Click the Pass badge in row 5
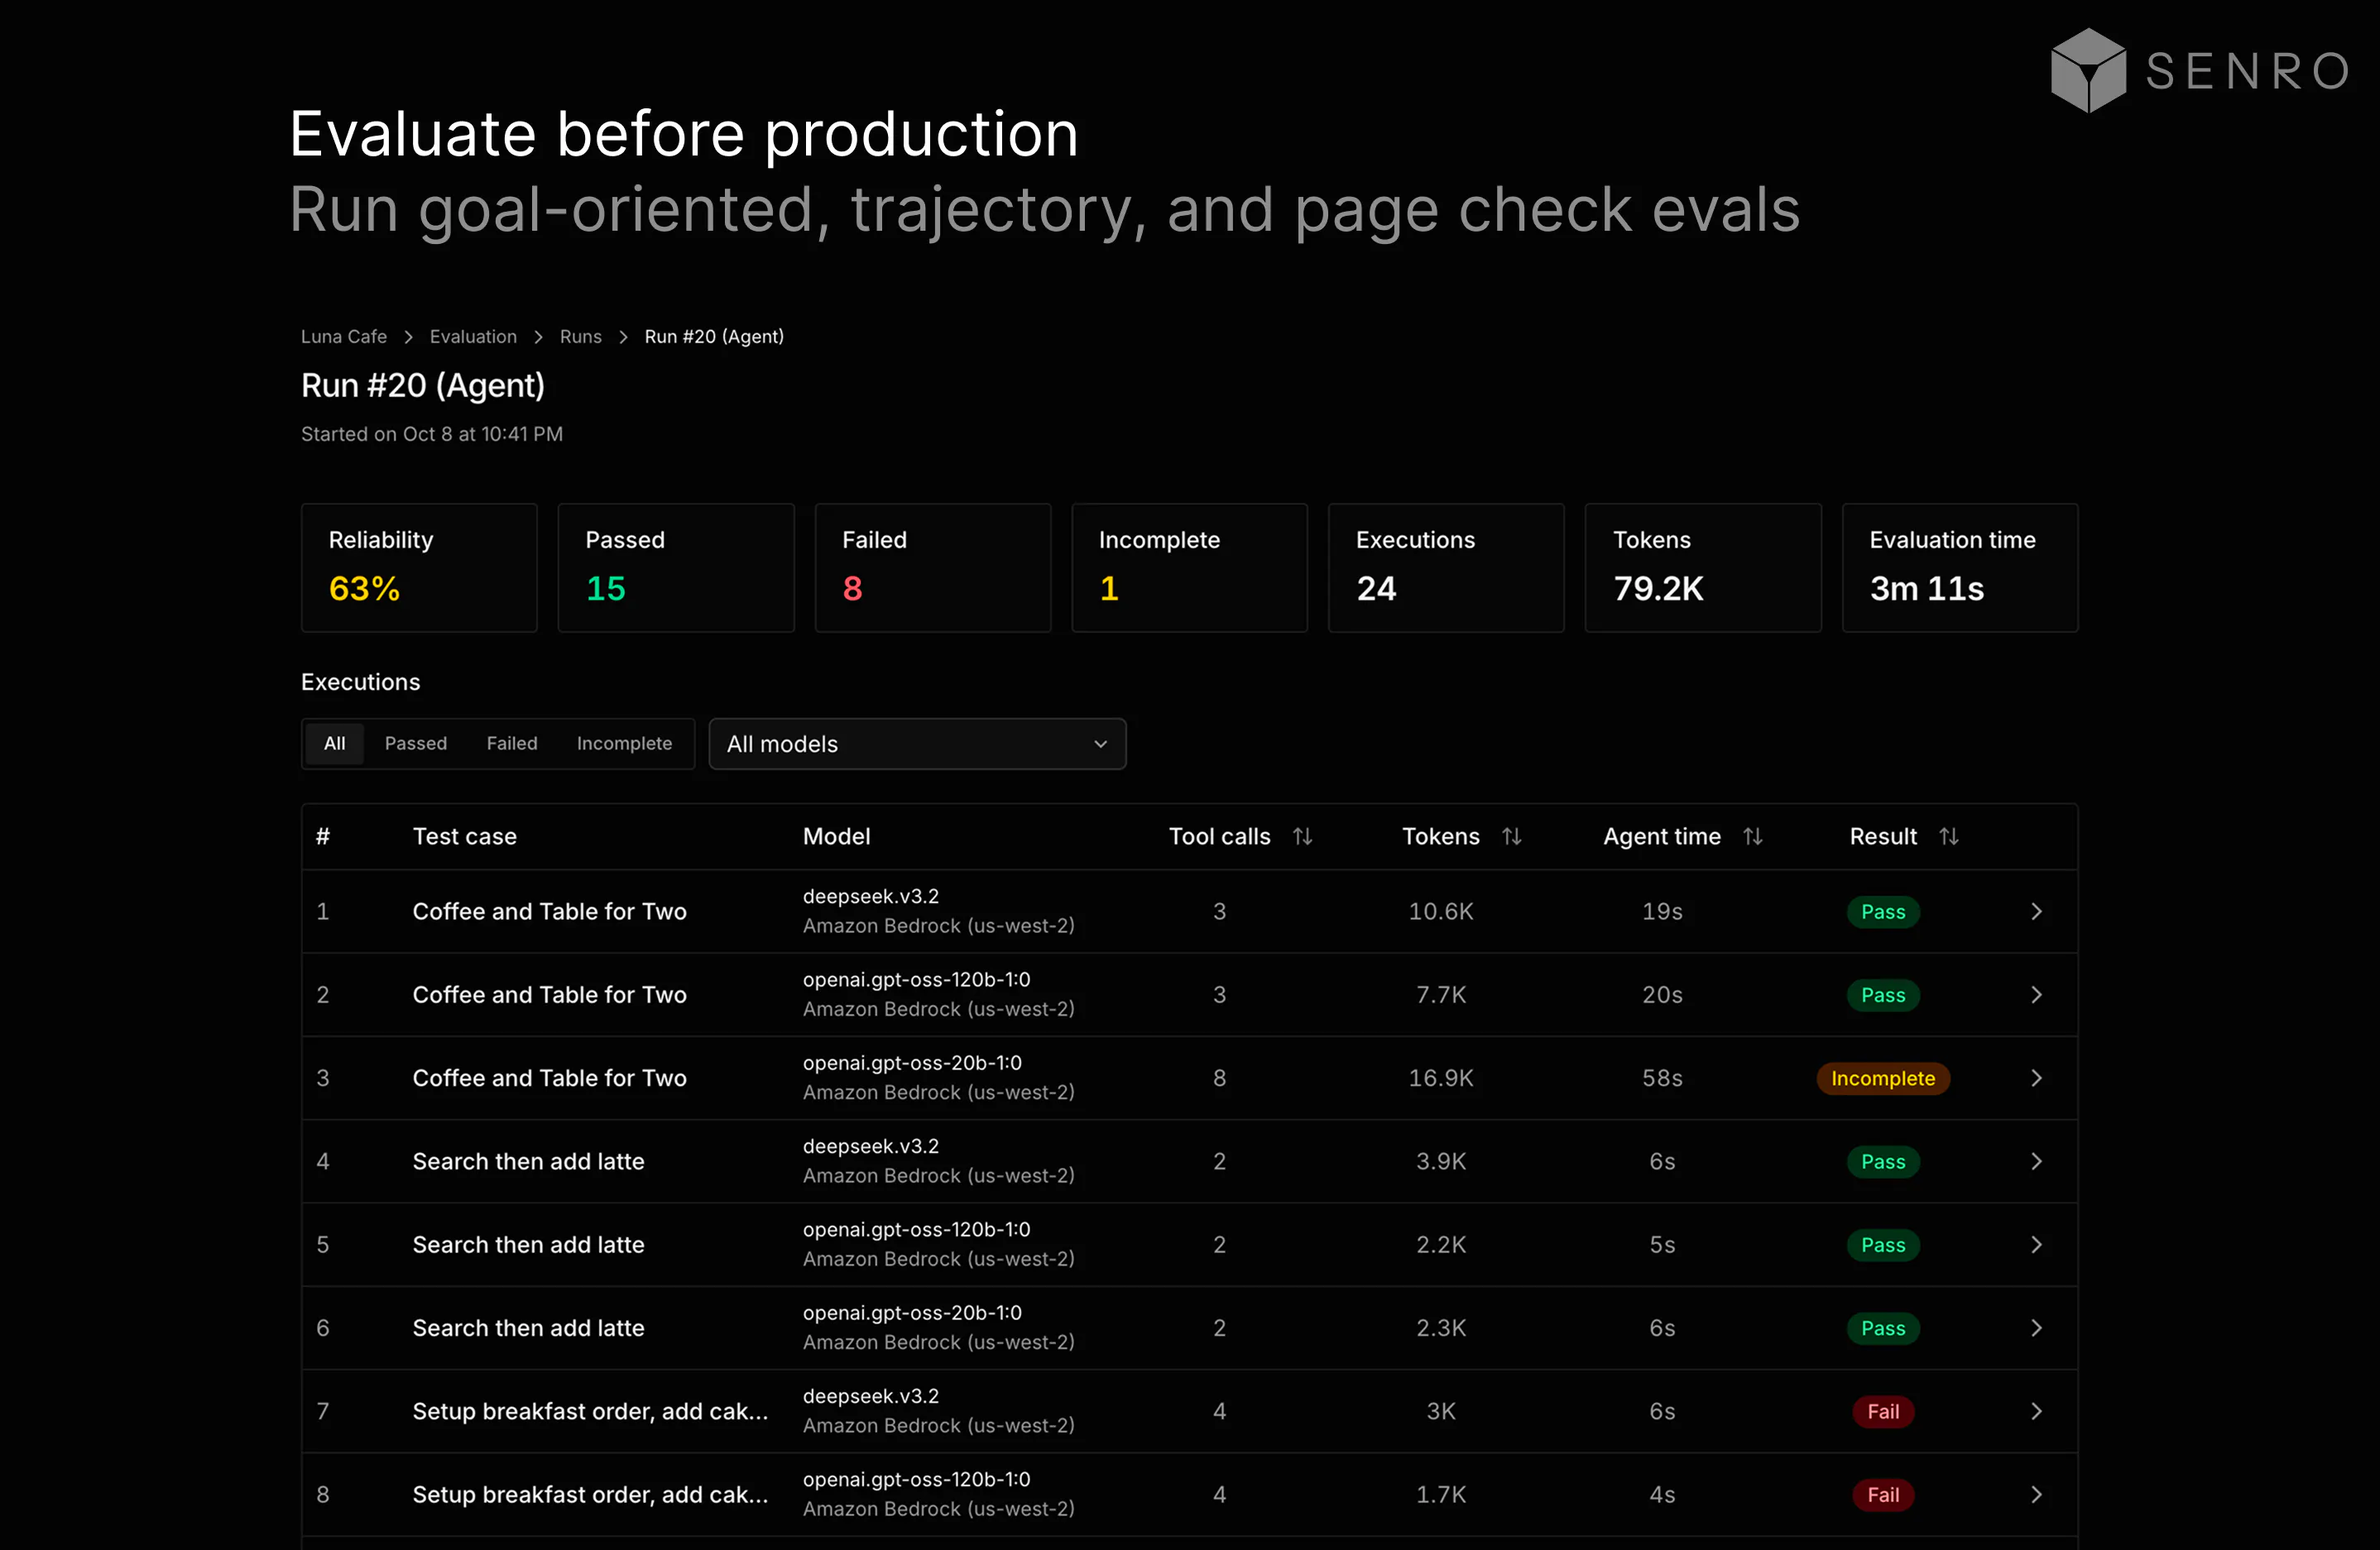The width and height of the screenshot is (2380, 1550). [x=1883, y=1244]
